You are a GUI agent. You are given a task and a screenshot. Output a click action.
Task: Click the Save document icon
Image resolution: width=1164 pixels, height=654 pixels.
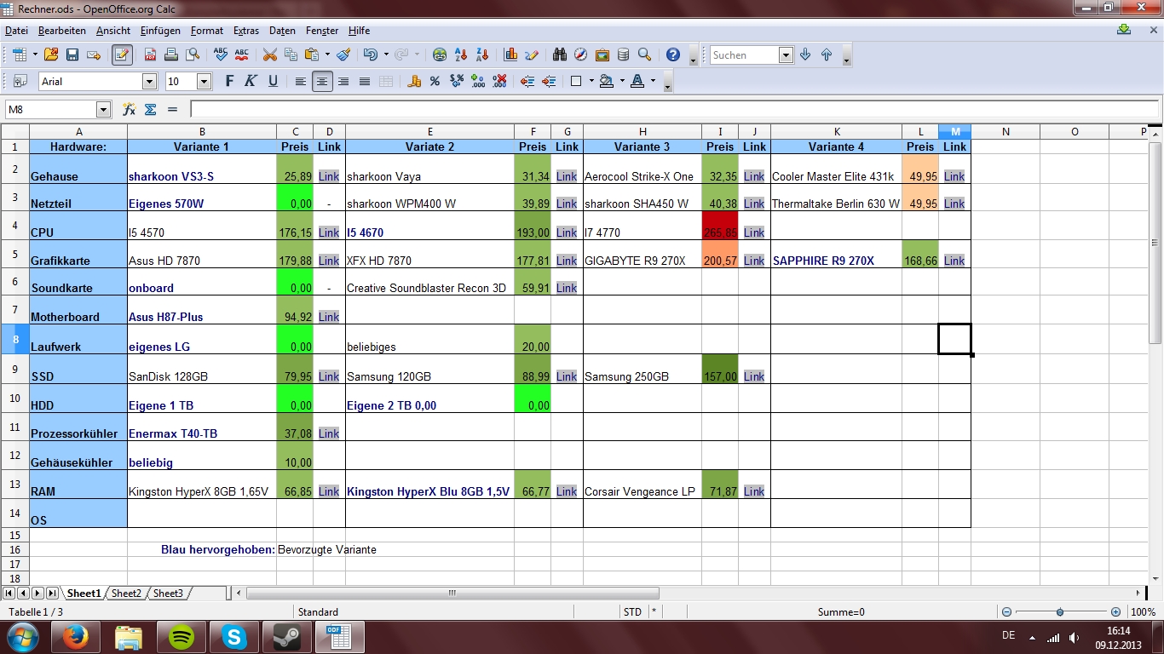[x=72, y=54]
